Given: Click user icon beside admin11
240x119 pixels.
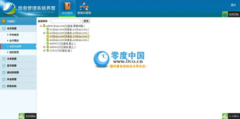Looking at the screenshot, I should 48,43.
